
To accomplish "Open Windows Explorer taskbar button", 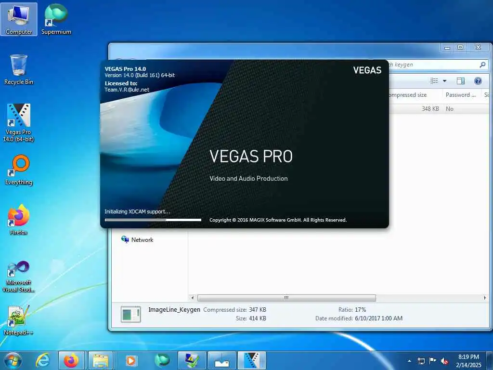I will tap(101, 360).
